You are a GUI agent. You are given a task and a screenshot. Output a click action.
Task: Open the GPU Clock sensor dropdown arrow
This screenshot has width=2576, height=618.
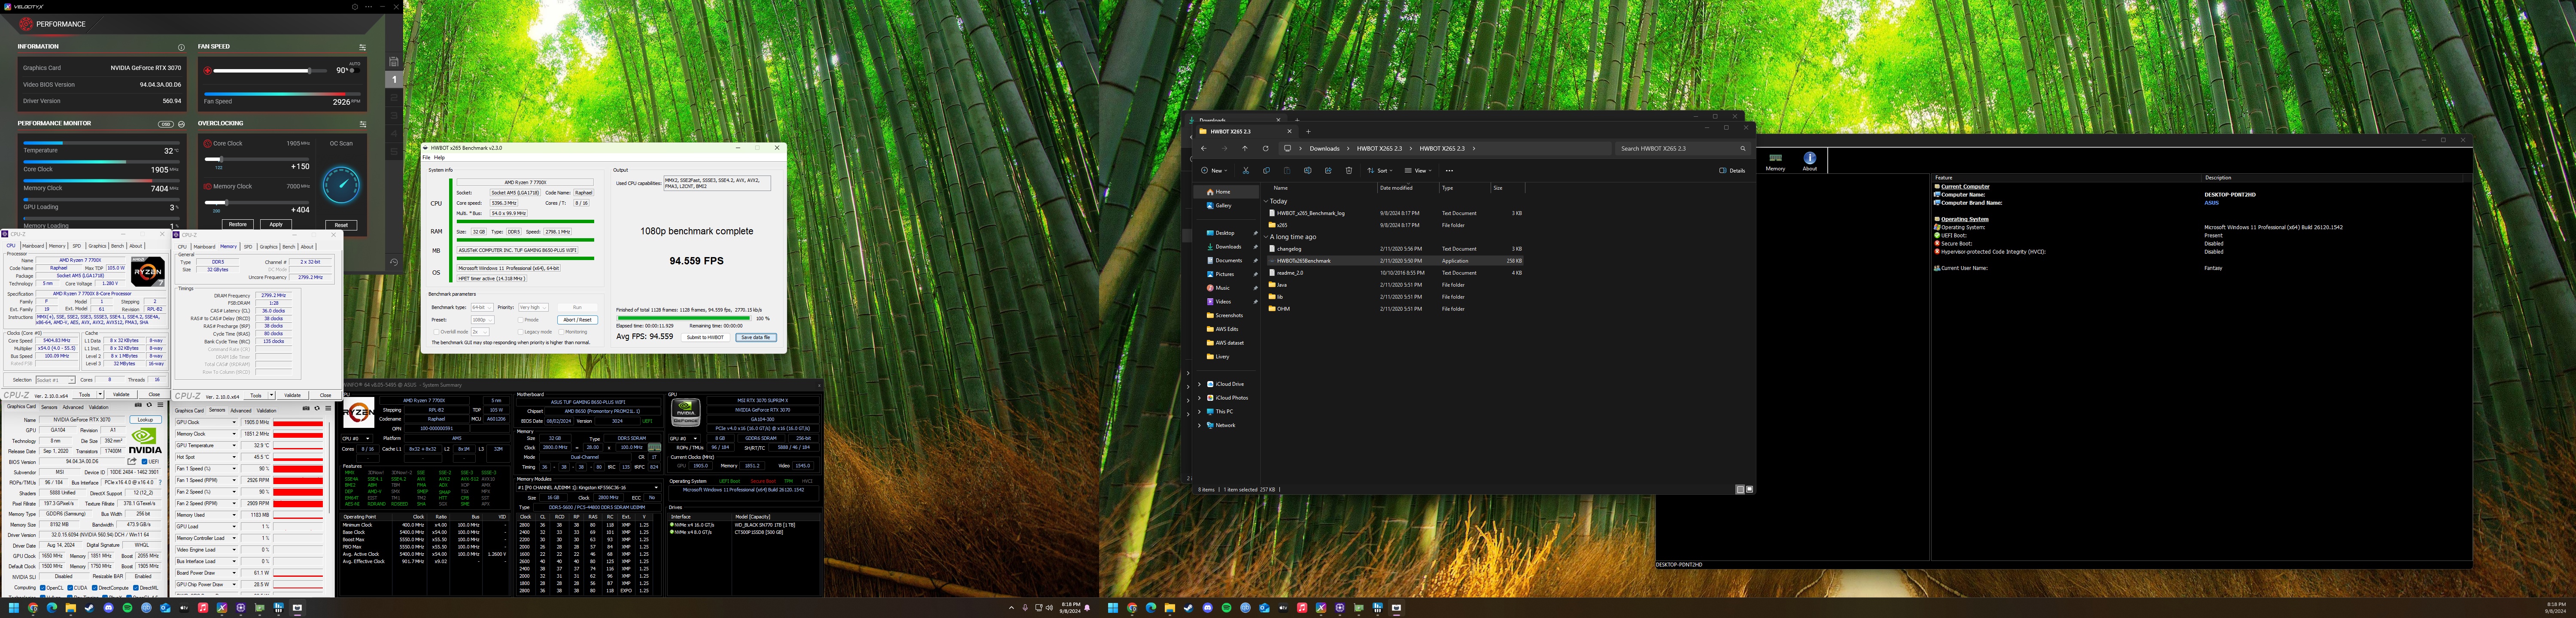[234, 423]
